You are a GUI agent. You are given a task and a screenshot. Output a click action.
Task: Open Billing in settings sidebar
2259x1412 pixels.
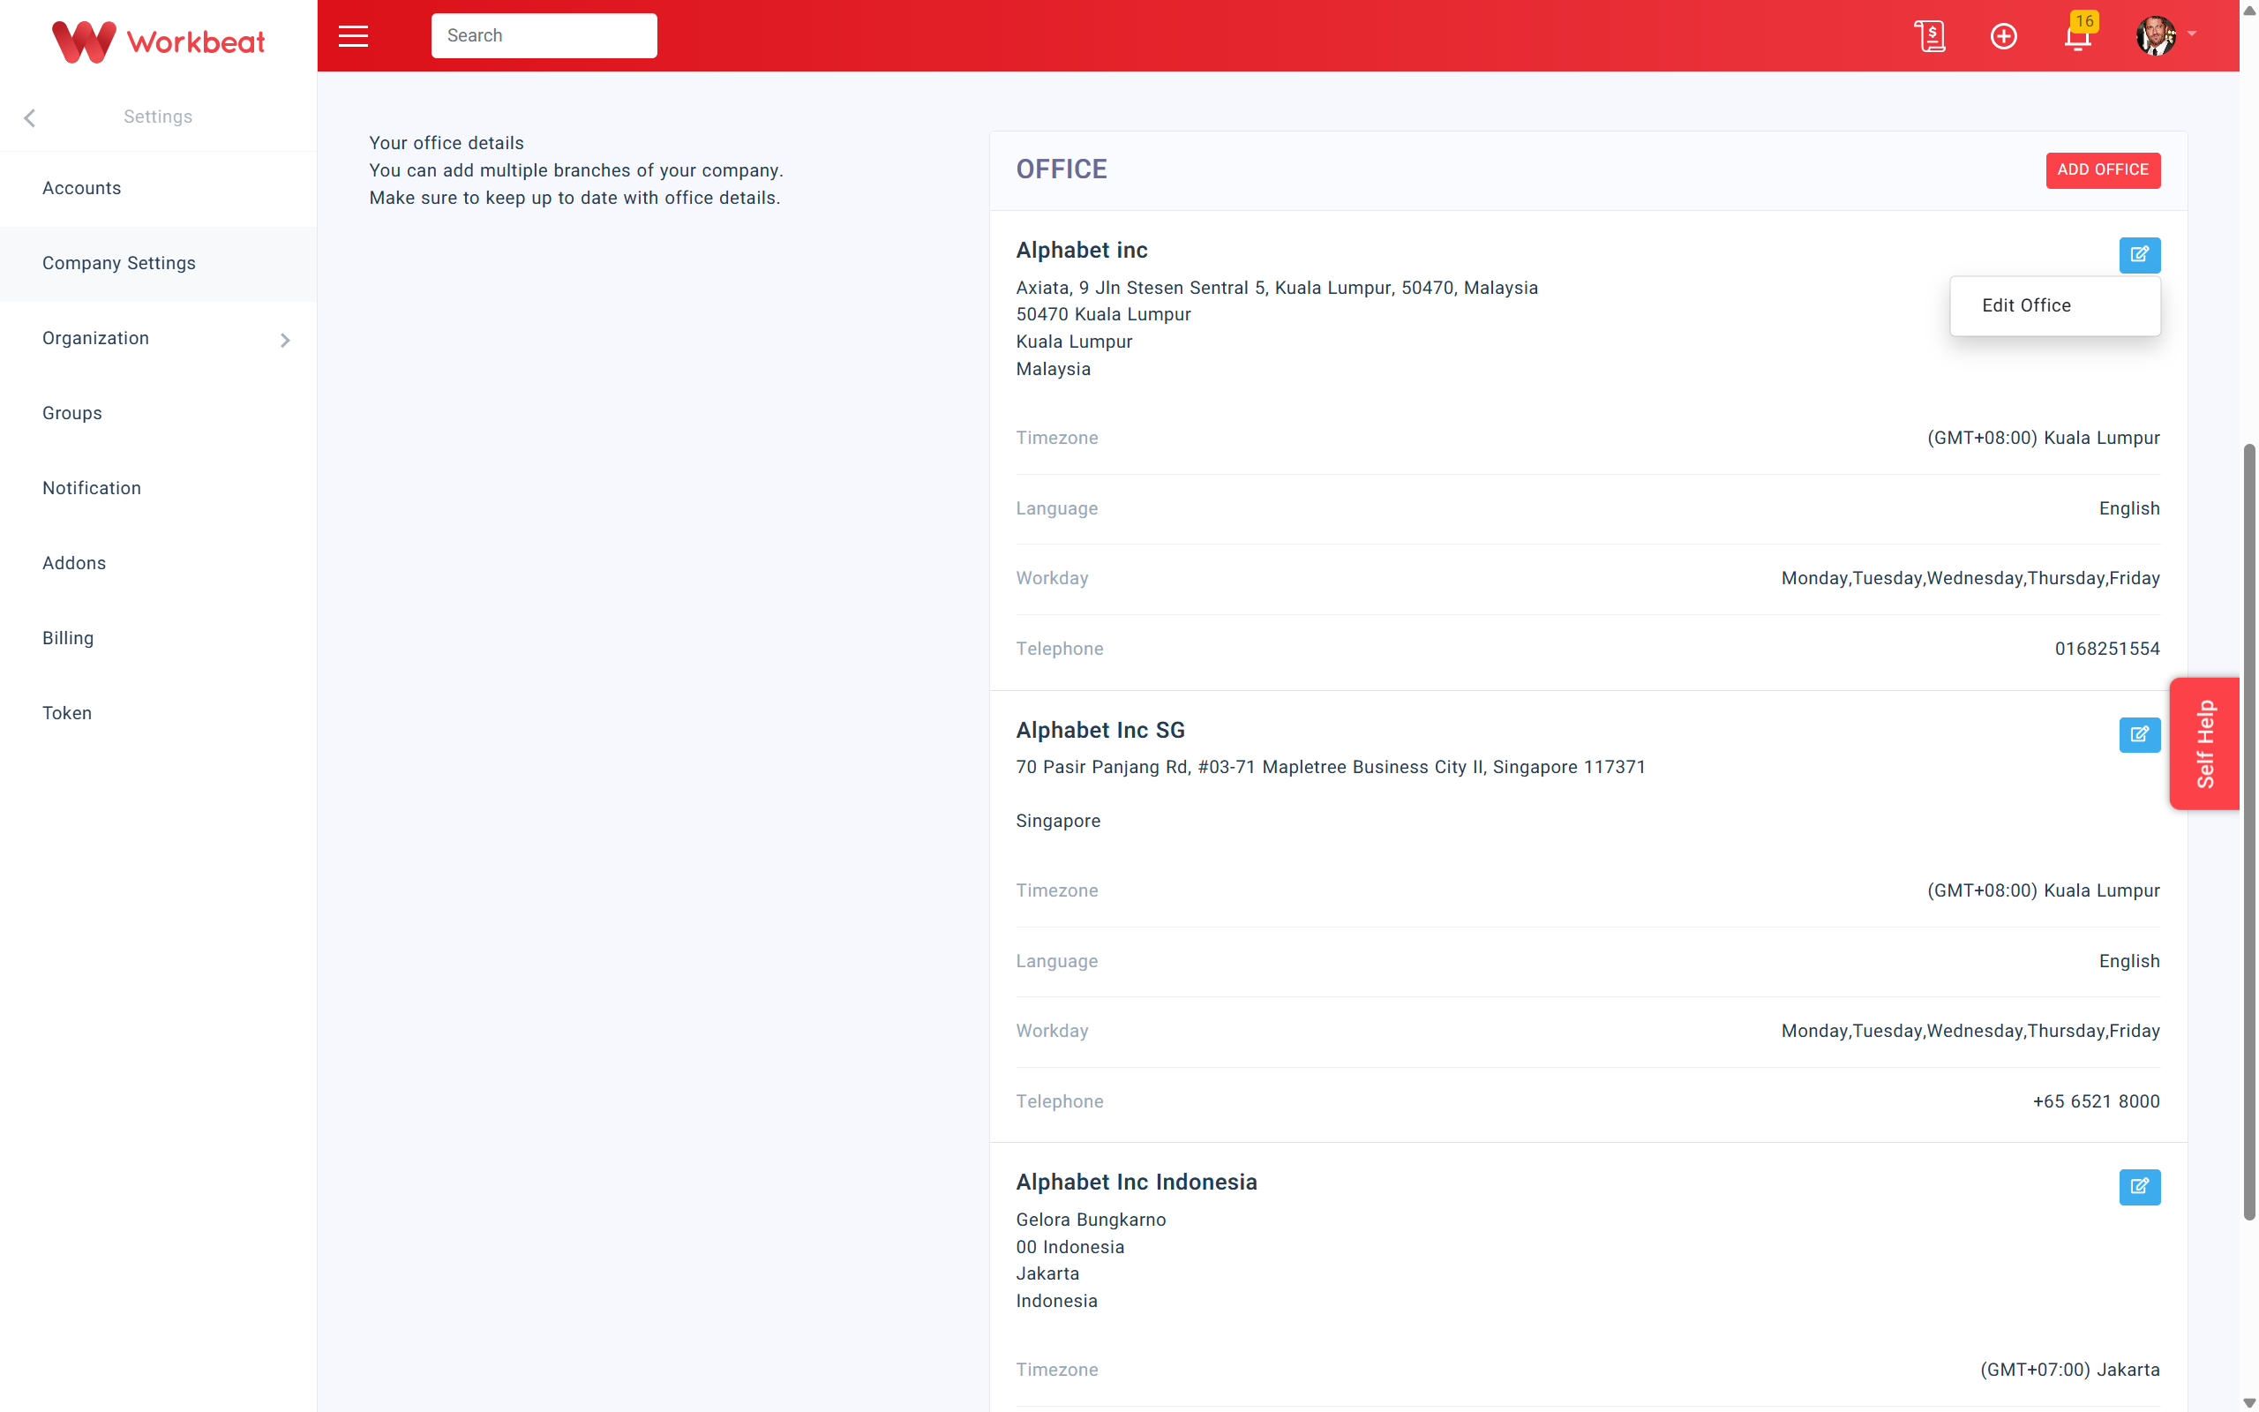pos(159,638)
